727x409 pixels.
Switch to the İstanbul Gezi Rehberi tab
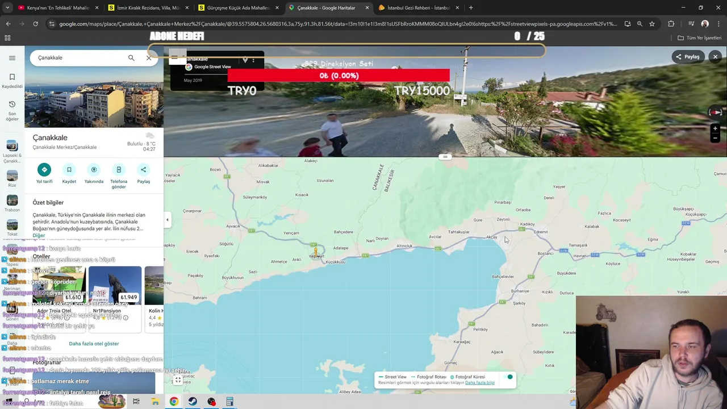pos(419,8)
